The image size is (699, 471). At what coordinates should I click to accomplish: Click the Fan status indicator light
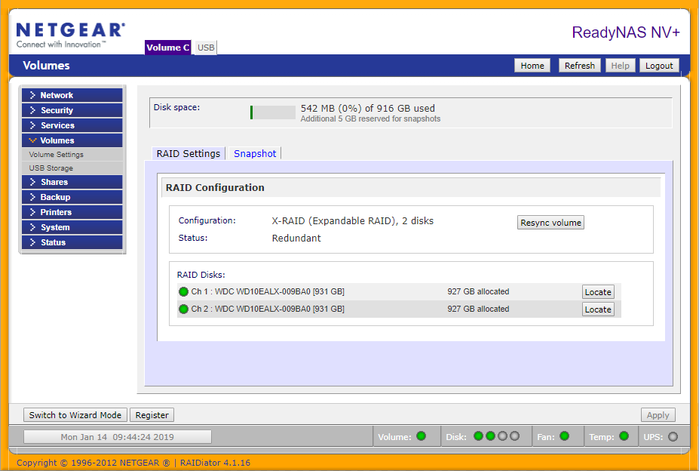coord(564,436)
